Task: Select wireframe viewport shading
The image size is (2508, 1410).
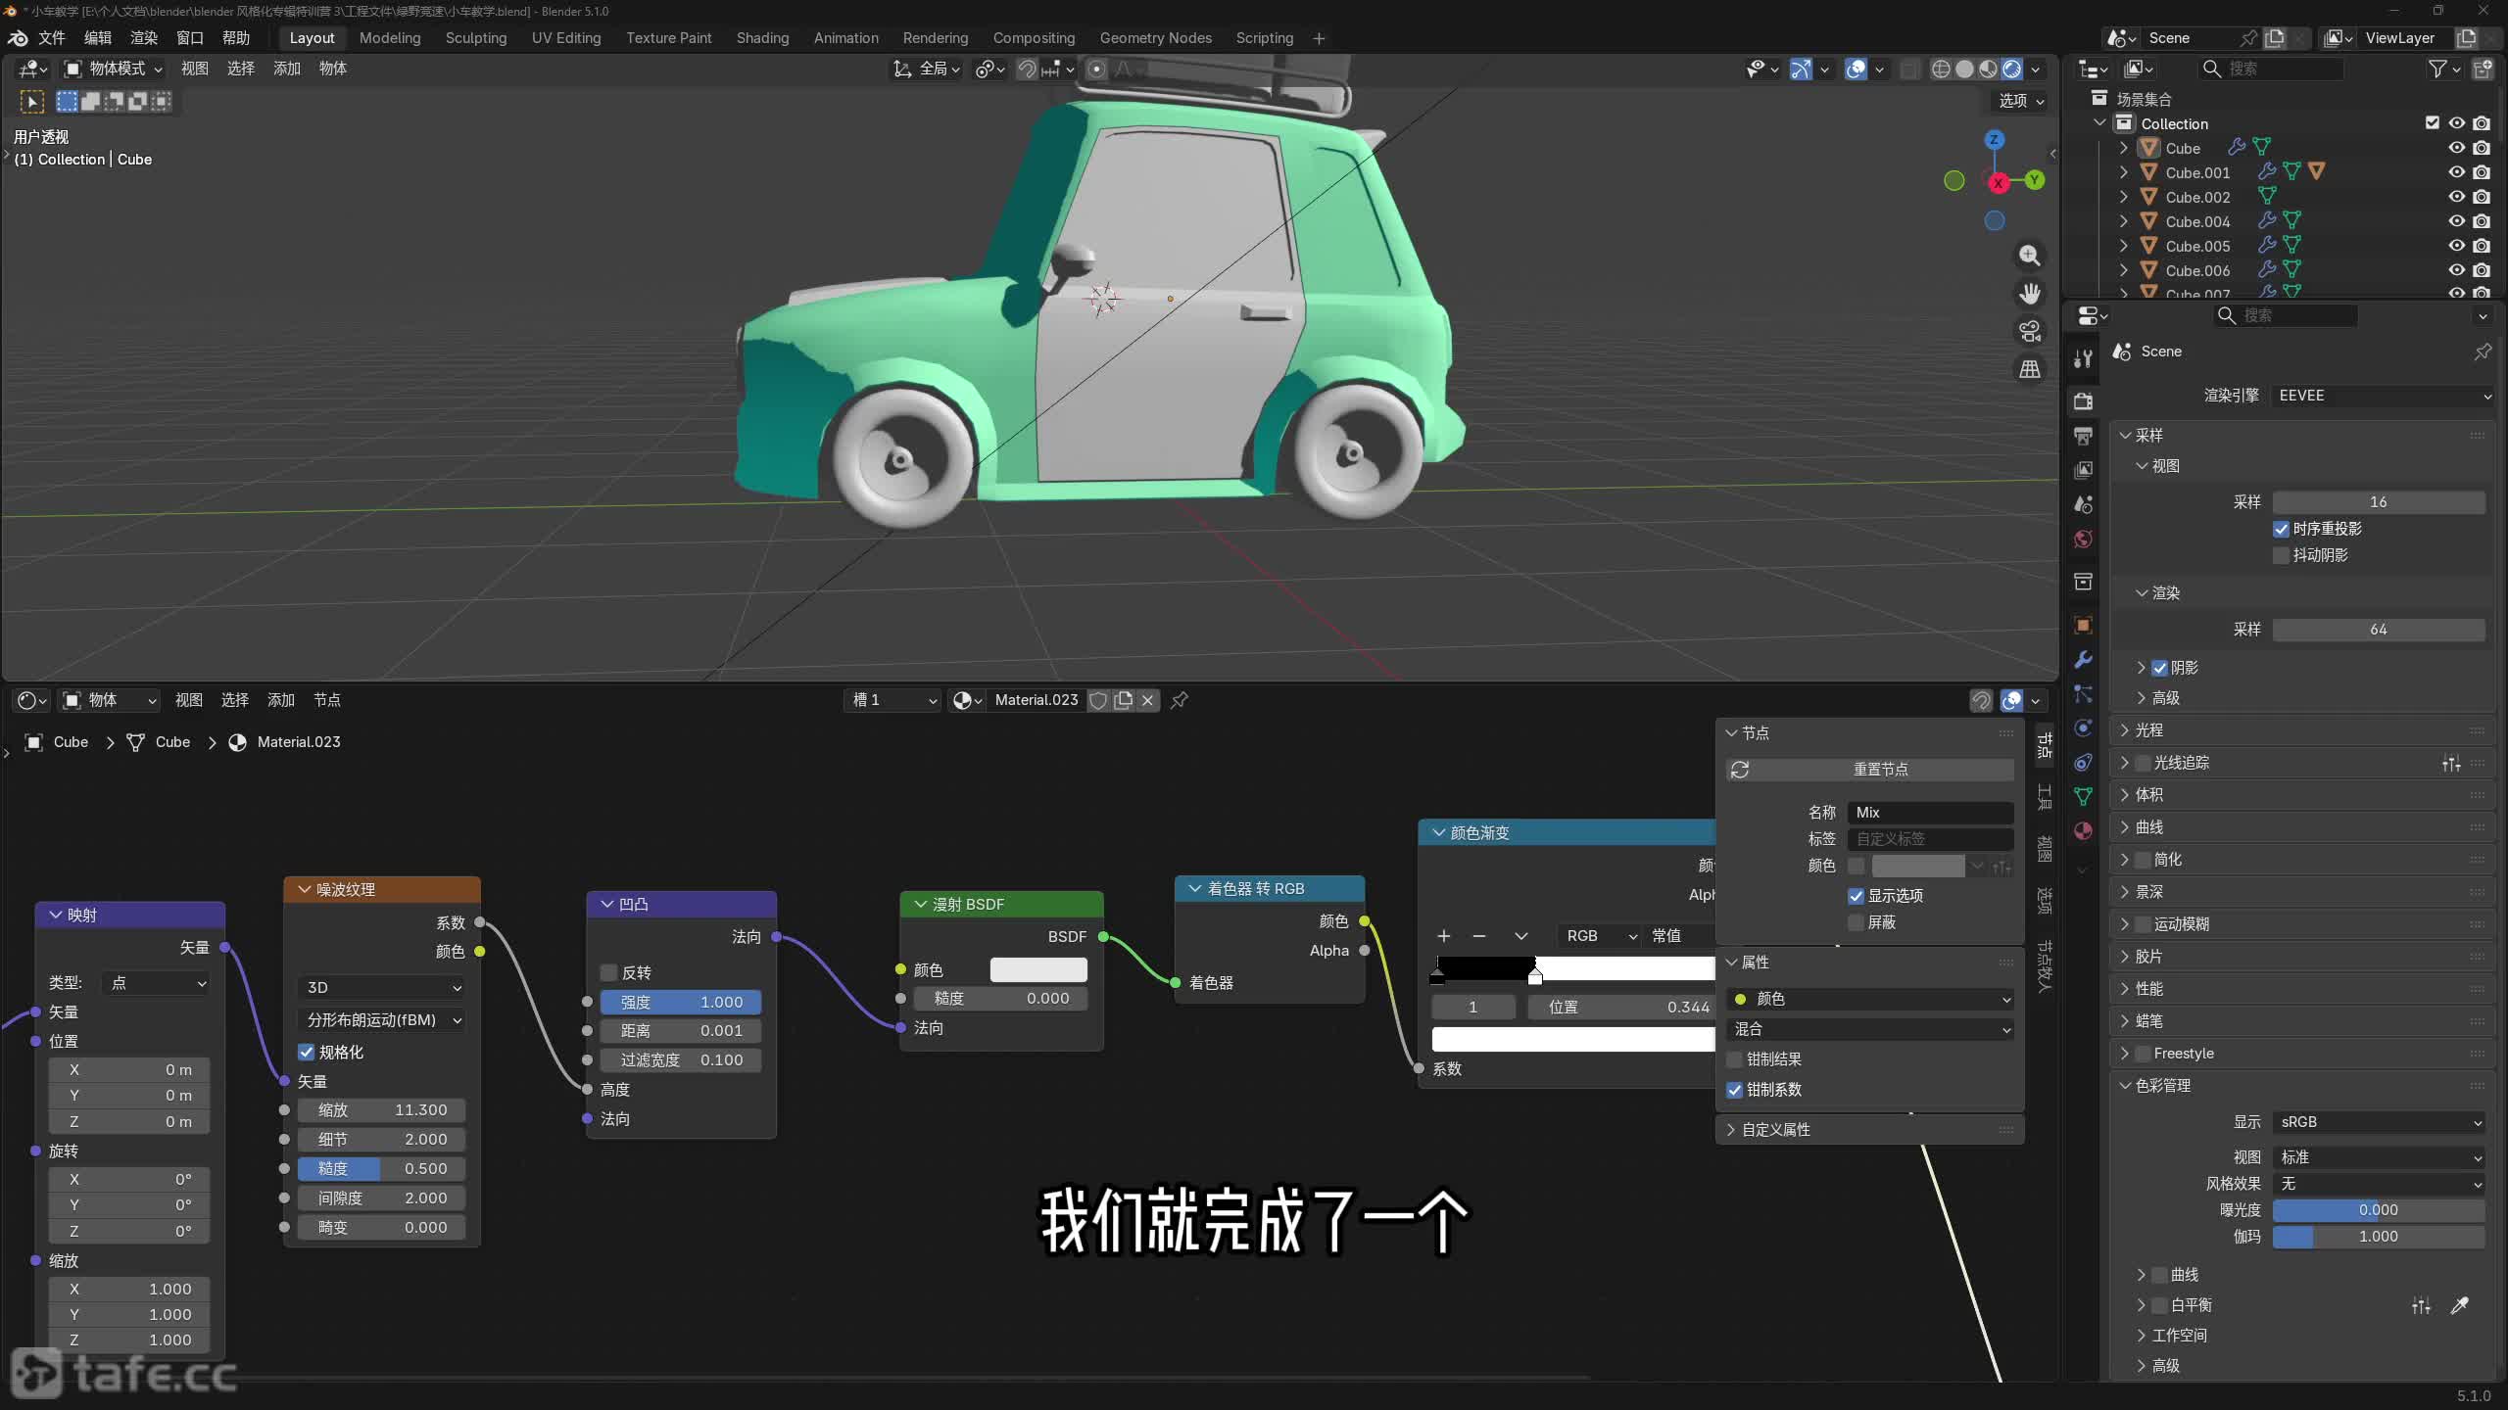Action: click(1941, 69)
